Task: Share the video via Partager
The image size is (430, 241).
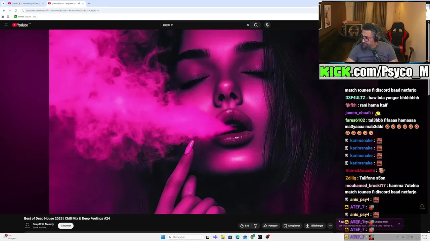Action: (270, 226)
